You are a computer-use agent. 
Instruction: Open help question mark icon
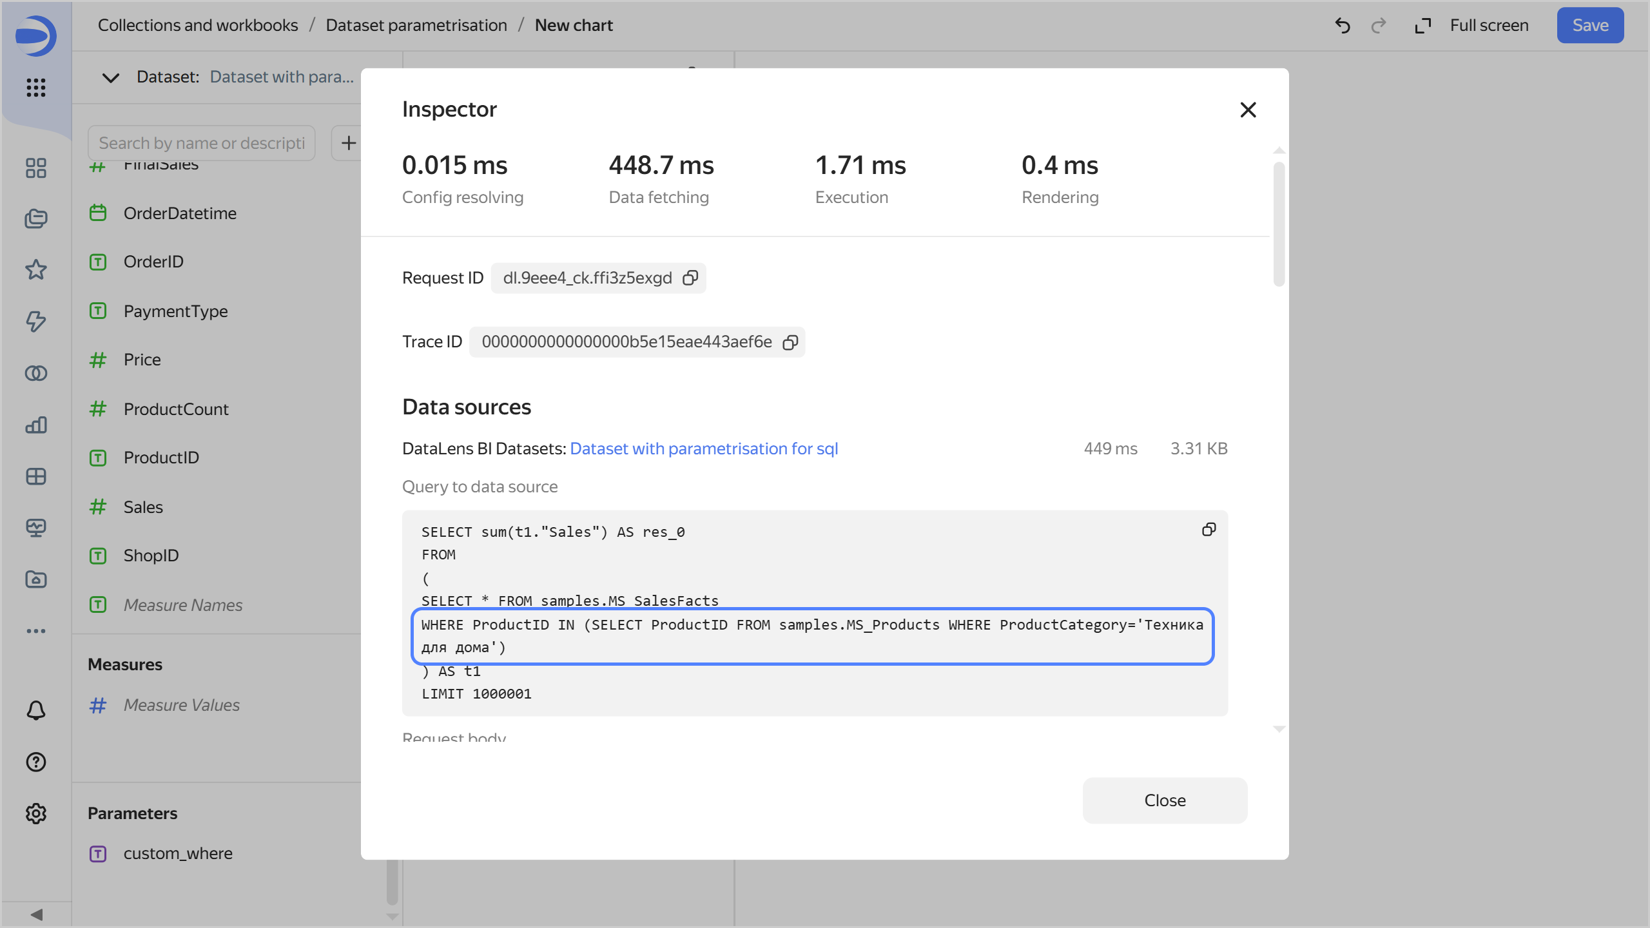pyautogui.click(x=36, y=762)
